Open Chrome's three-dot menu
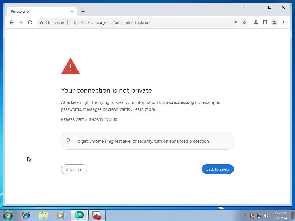The width and height of the screenshot is (295, 221). click(x=283, y=22)
